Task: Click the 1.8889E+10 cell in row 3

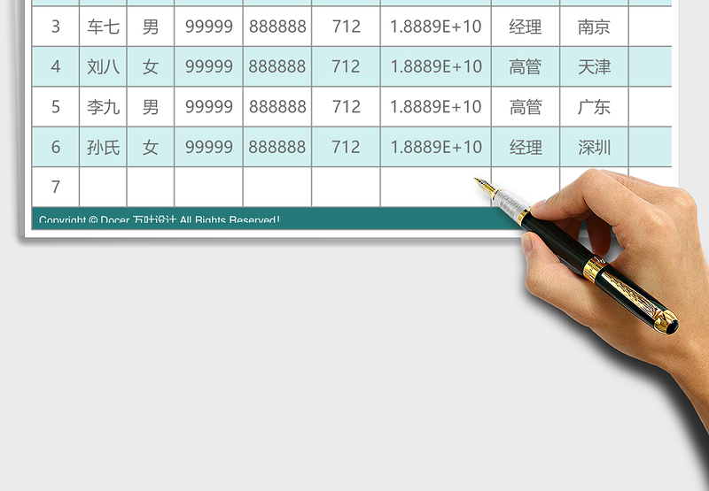Action: point(436,27)
